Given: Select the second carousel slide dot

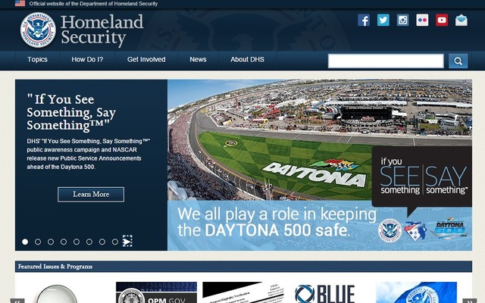Looking at the screenshot, I should coord(38,242).
